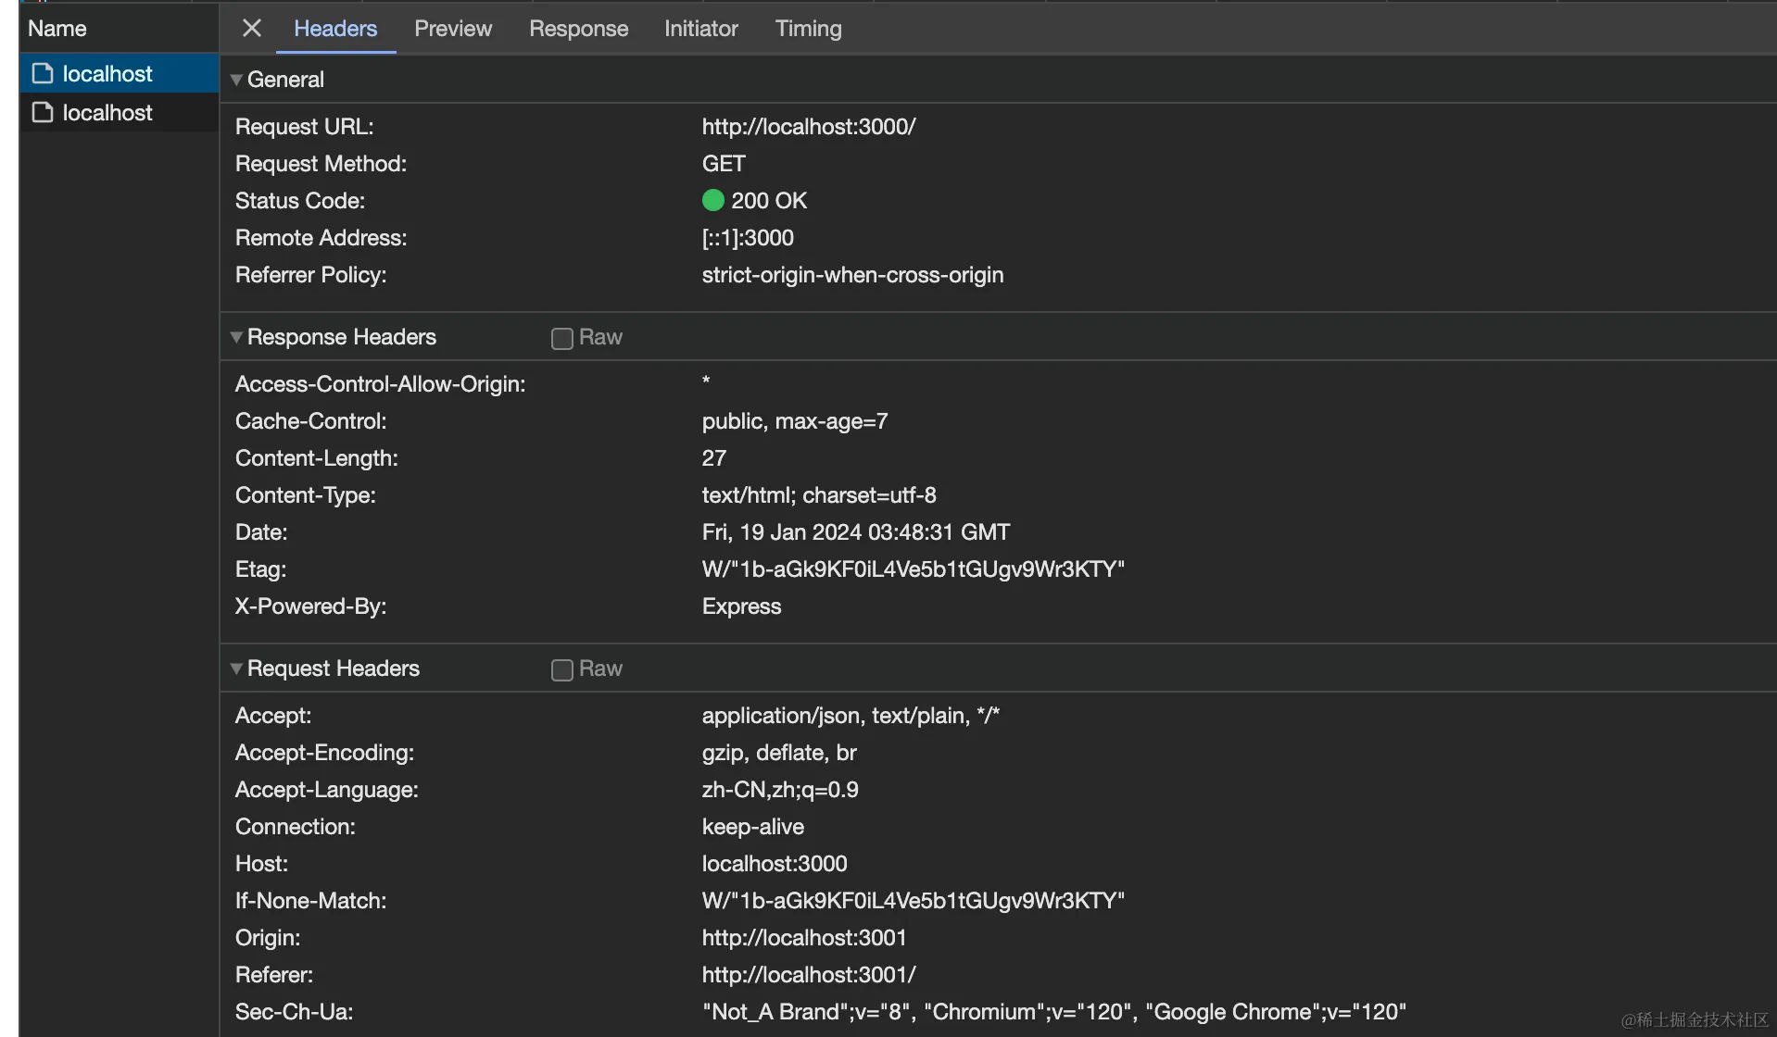
Task: Enable Raw view for Request Headers
Action: 561,669
